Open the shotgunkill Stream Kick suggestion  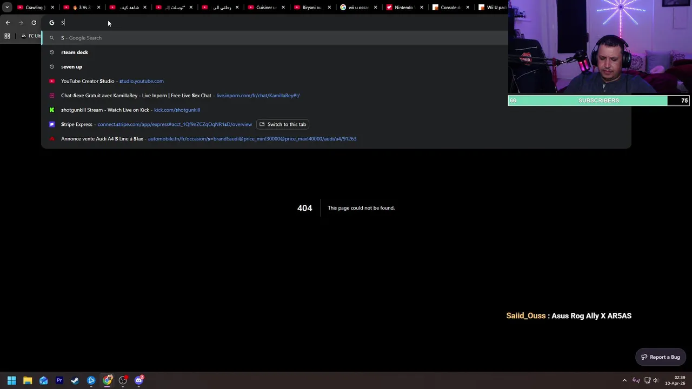(336, 110)
